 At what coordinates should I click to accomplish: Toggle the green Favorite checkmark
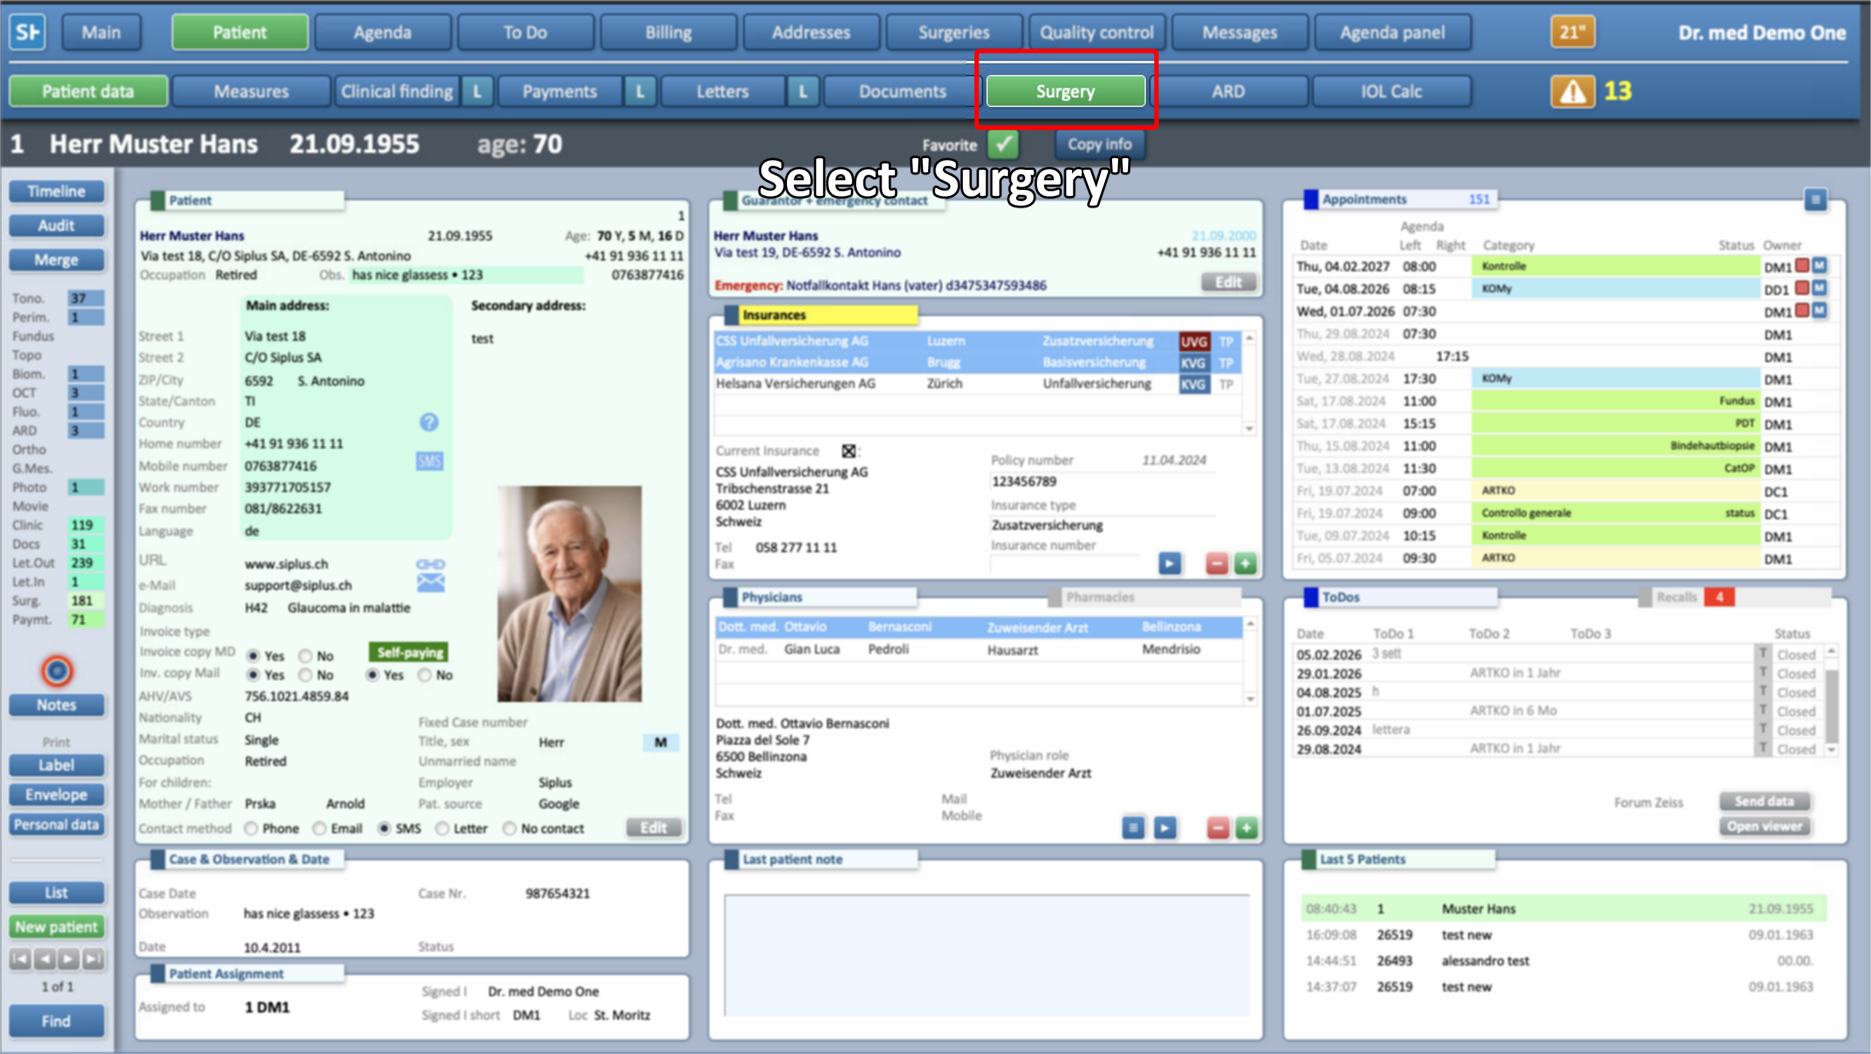[x=1003, y=144]
